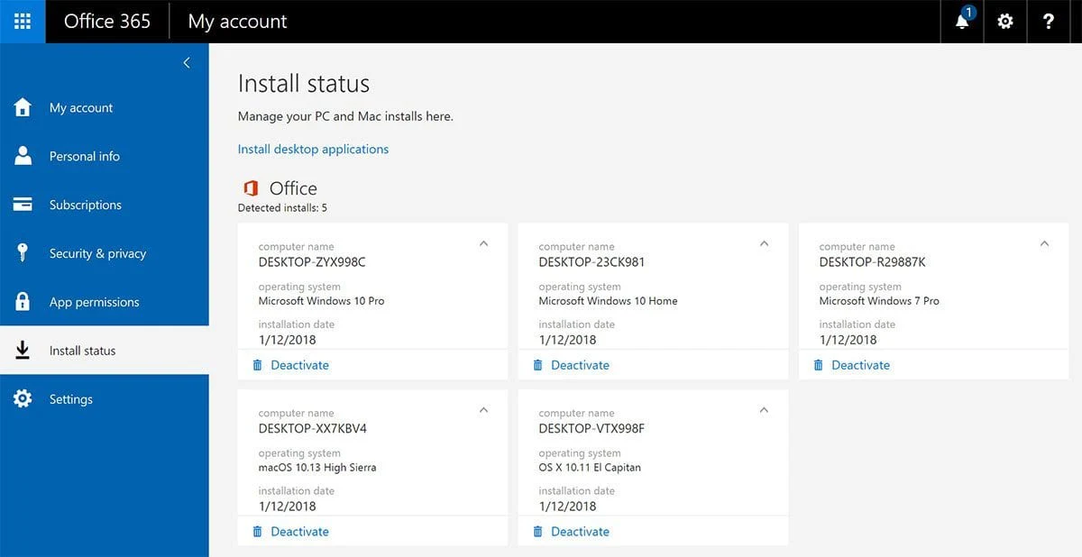The width and height of the screenshot is (1082, 557).
Task: Open the Settings section in the sidebar
Action: [x=70, y=398]
